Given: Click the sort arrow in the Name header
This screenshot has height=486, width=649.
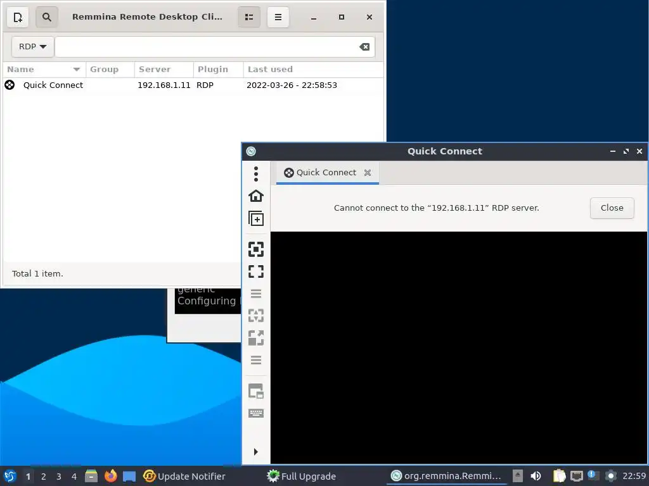Looking at the screenshot, I should (x=77, y=70).
